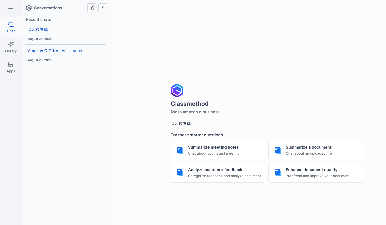Click document icon on Summarize meeting notes card
Screen dimensions: 386x225
point(180,150)
